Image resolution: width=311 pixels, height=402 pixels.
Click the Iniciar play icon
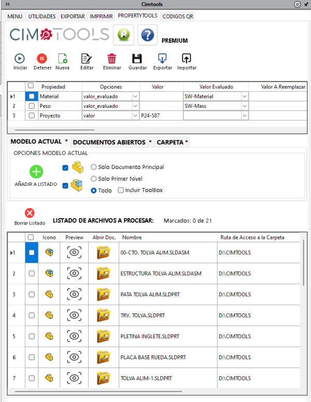[20, 59]
